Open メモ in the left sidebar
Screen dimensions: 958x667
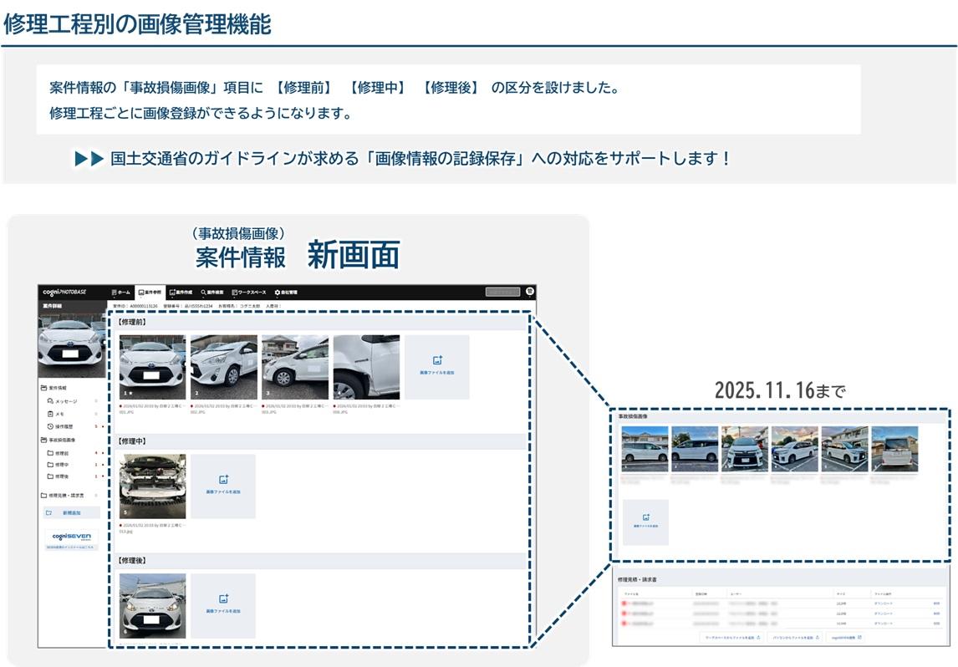coord(59,414)
